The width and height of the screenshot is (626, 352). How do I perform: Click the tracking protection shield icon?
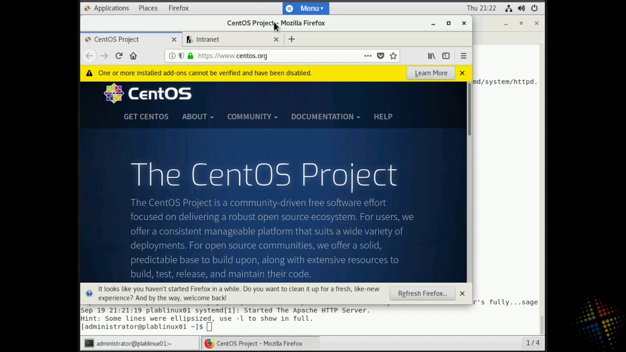[x=181, y=56]
